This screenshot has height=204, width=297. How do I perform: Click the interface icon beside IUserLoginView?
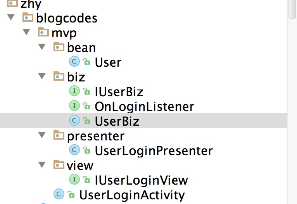[74, 179]
